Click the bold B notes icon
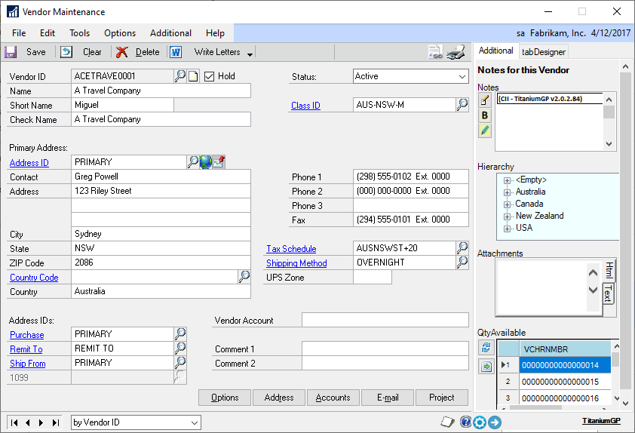 click(485, 115)
